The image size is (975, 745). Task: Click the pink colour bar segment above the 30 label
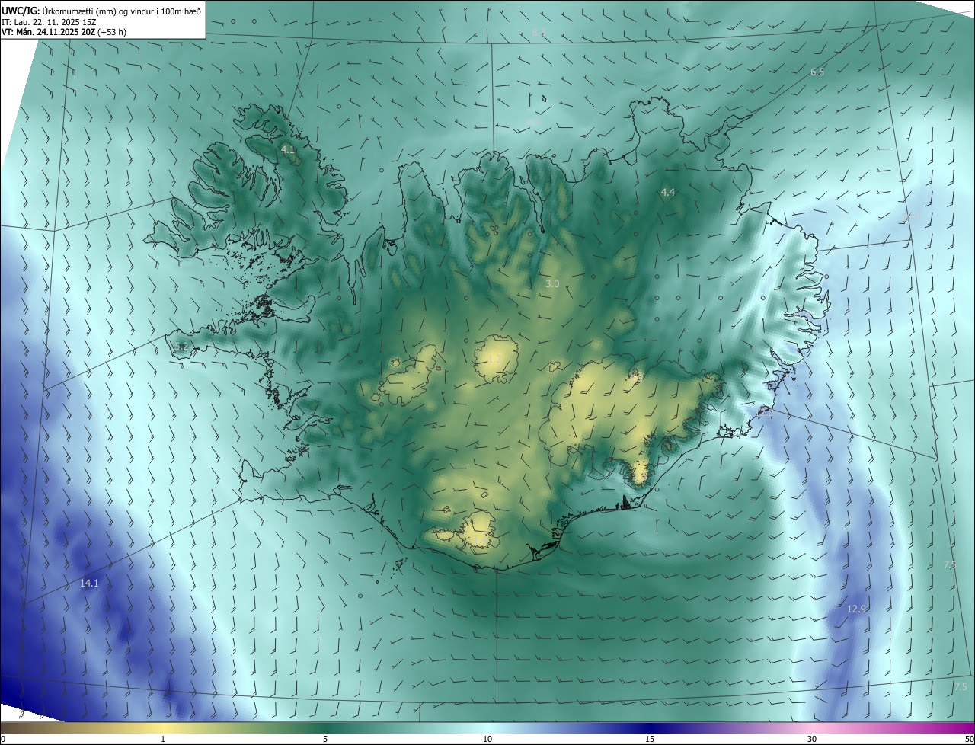(812, 727)
